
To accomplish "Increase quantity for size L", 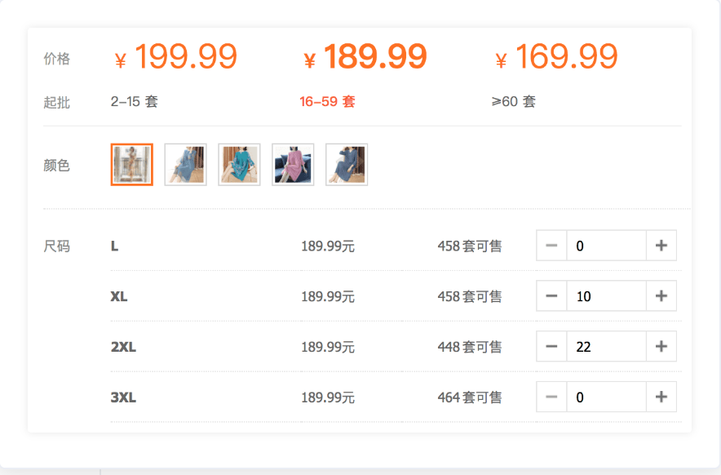I will pyautogui.click(x=661, y=246).
